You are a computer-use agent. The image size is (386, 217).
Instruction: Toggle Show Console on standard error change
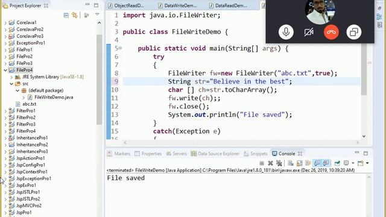(326, 163)
